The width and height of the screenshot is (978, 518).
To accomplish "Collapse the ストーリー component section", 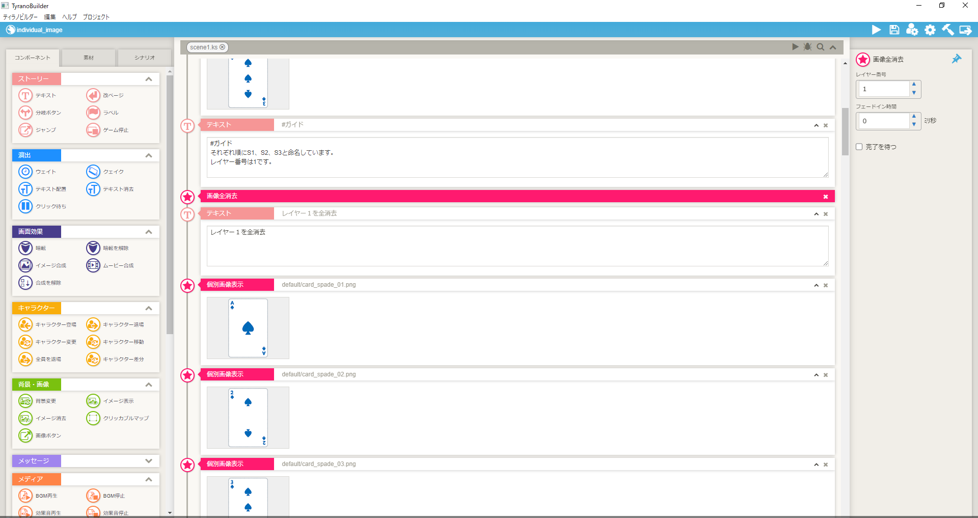I will (149, 79).
